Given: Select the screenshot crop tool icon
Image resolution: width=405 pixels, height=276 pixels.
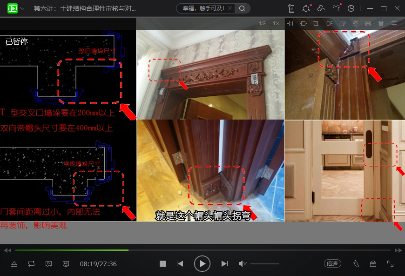Looking at the screenshot, I should pyautogui.click(x=316, y=23).
